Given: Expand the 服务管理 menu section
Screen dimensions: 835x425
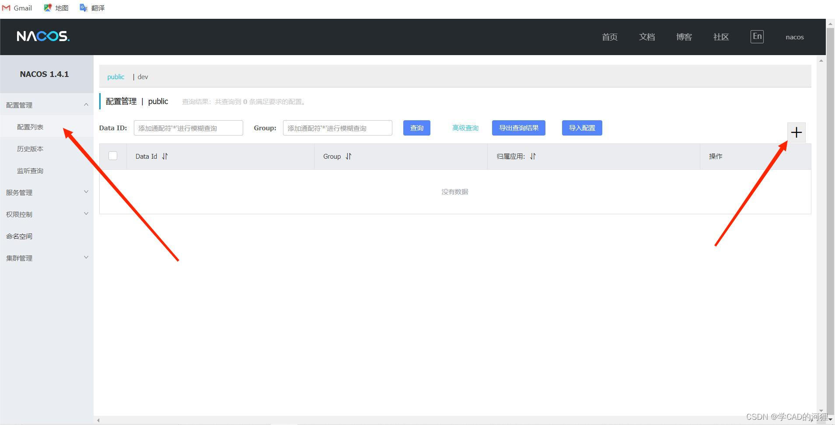Looking at the screenshot, I should pyautogui.click(x=47, y=192).
